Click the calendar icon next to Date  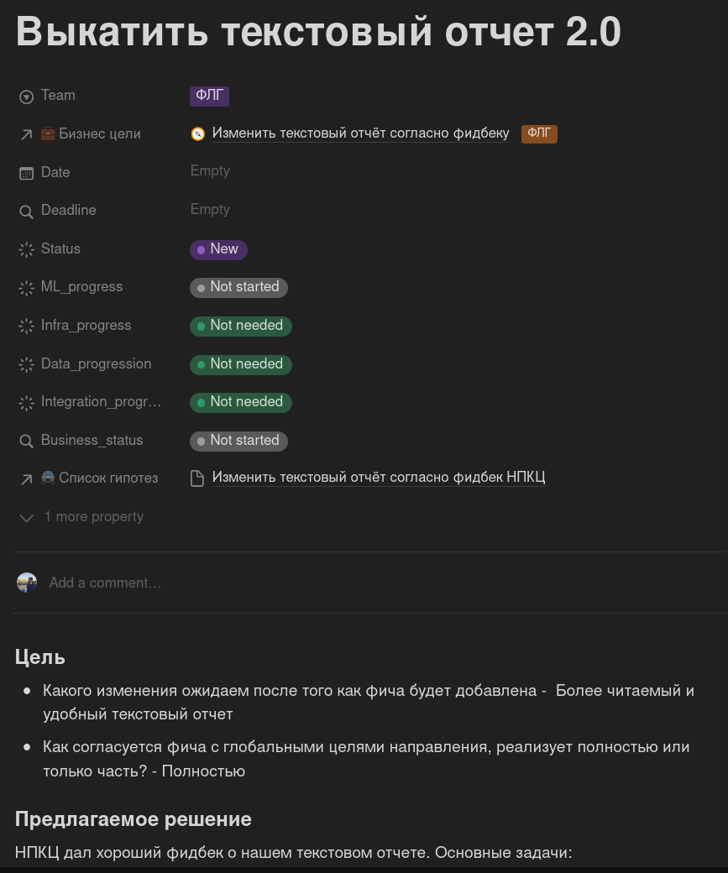pyautogui.click(x=26, y=173)
